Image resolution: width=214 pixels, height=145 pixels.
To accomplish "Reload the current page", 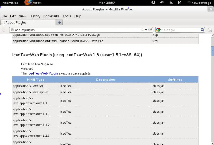I will [x=150, y=30].
